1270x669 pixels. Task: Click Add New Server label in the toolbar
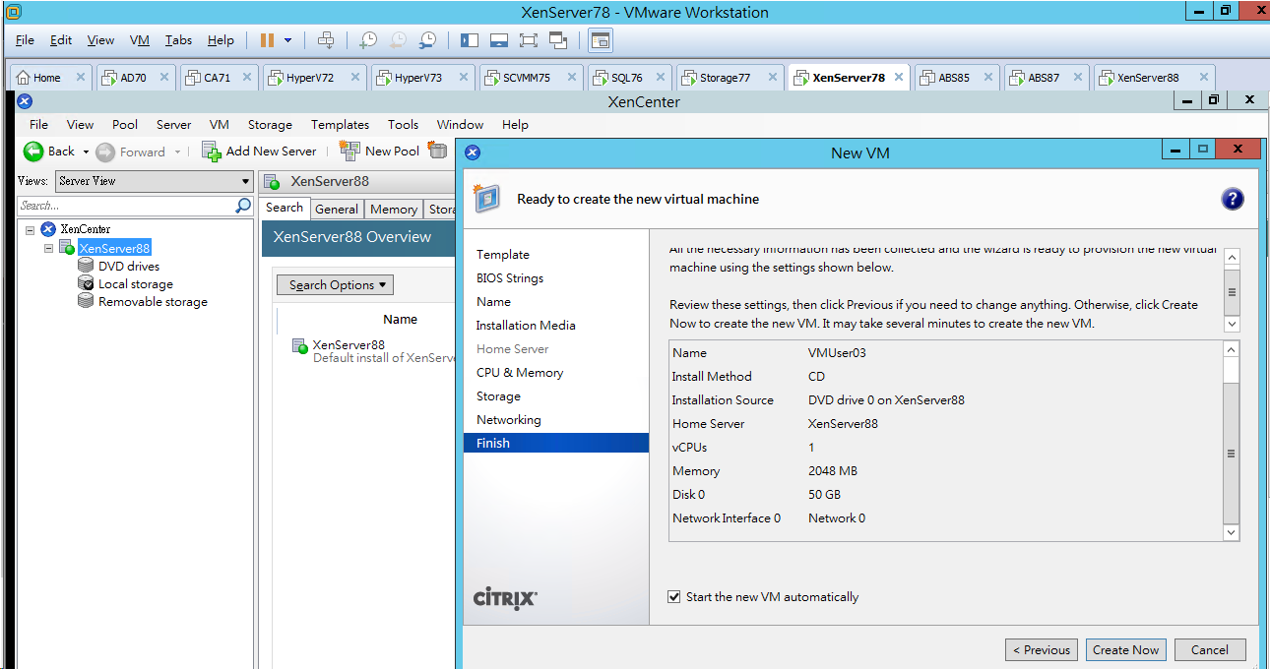click(271, 151)
